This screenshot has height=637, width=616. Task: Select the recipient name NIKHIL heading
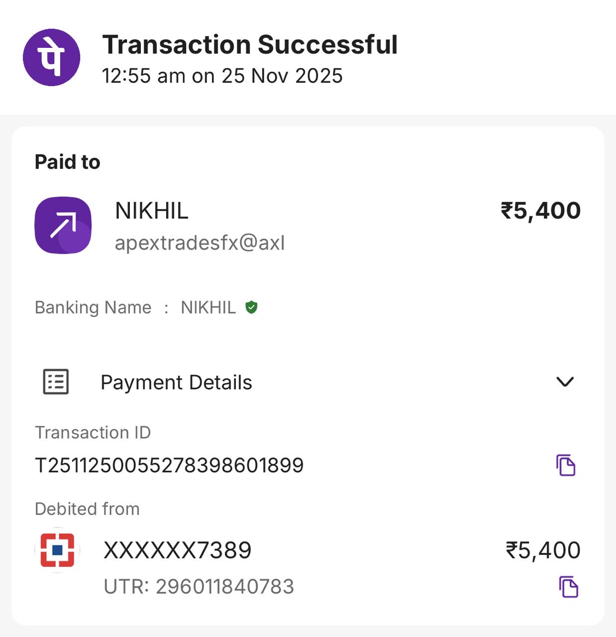(x=152, y=211)
